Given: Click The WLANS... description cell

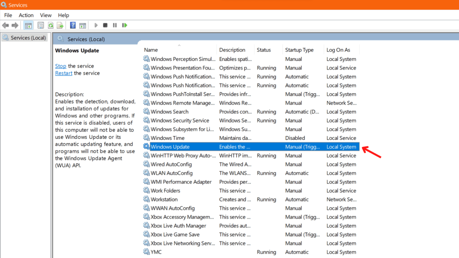Looking at the screenshot, I should [x=235, y=173].
